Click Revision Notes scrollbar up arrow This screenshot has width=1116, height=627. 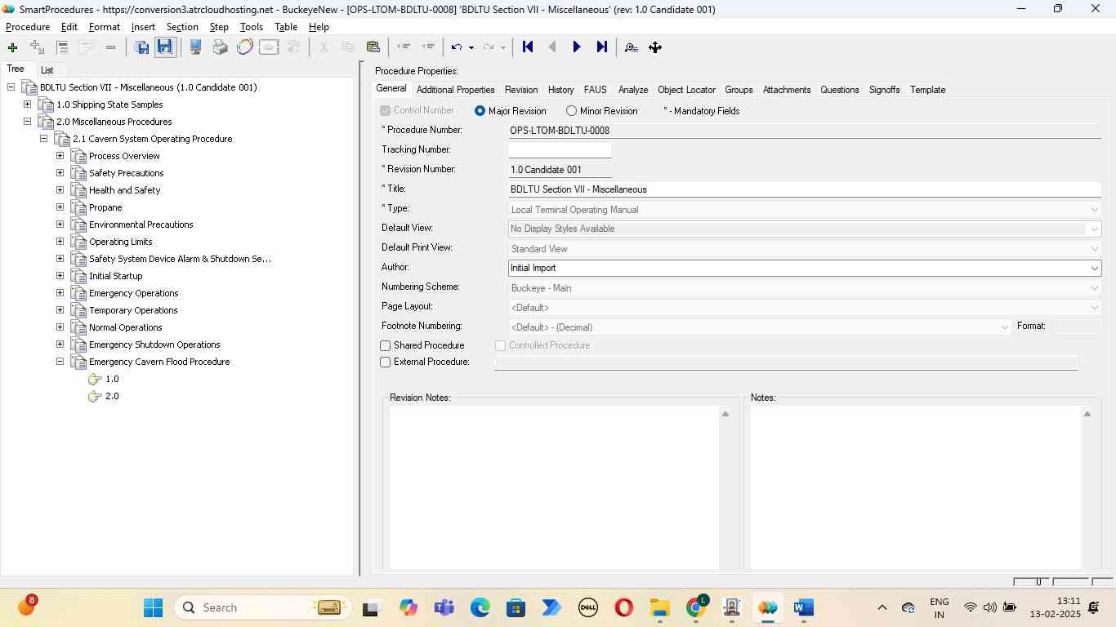725,415
